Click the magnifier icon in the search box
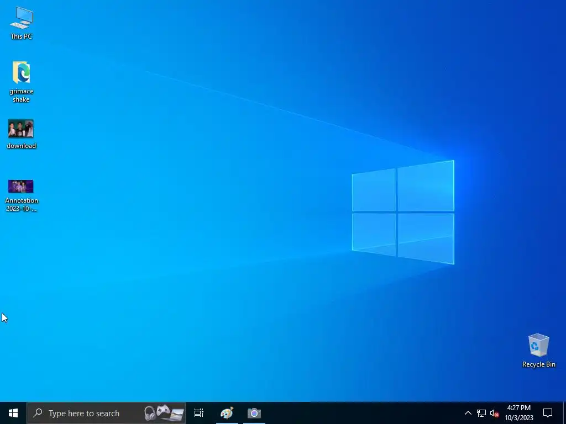Image resolution: width=566 pixels, height=424 pixels. pos(38,413)
